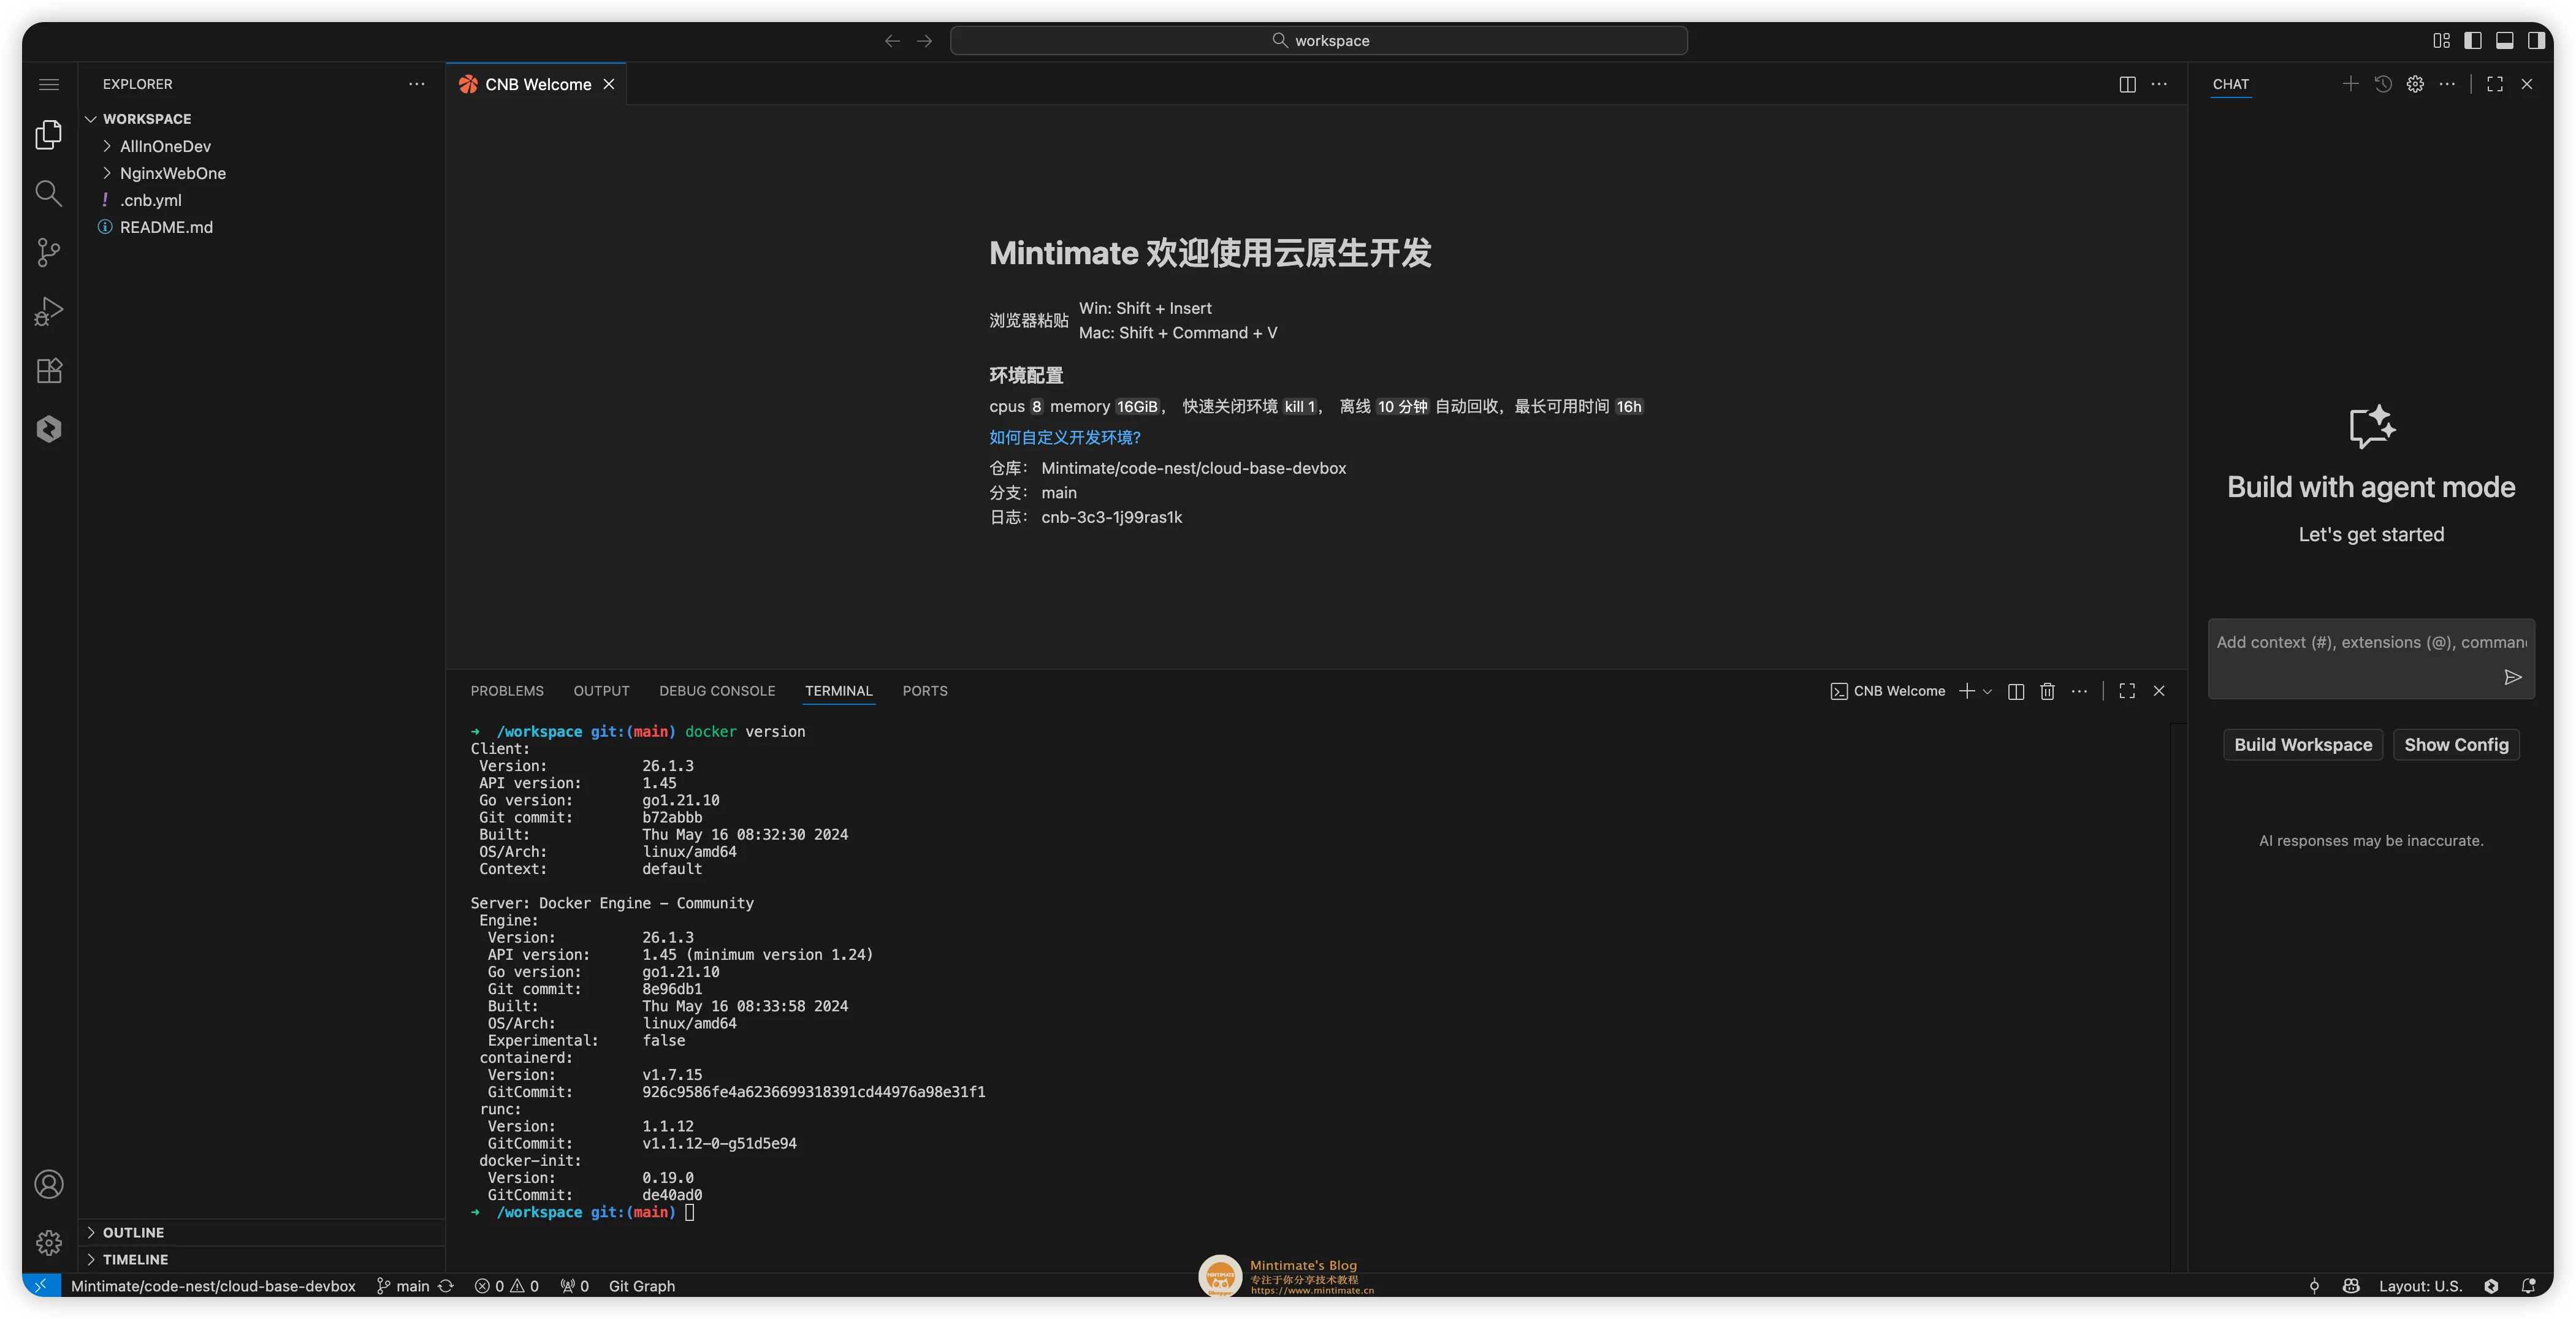
Task: Open chat settings gear
Action: 2415,84
